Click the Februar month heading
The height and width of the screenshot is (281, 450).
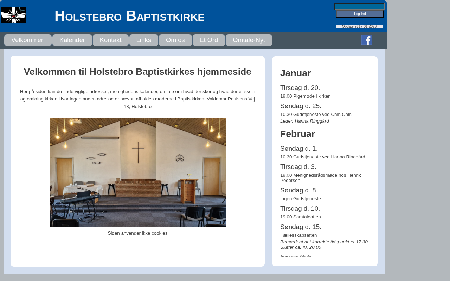pos(297,134)
